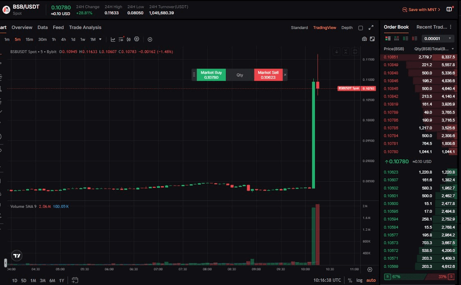This screenshot has height=285, width=461.
Task: Toggle log scale on the chart
Action: pos(359,280)
